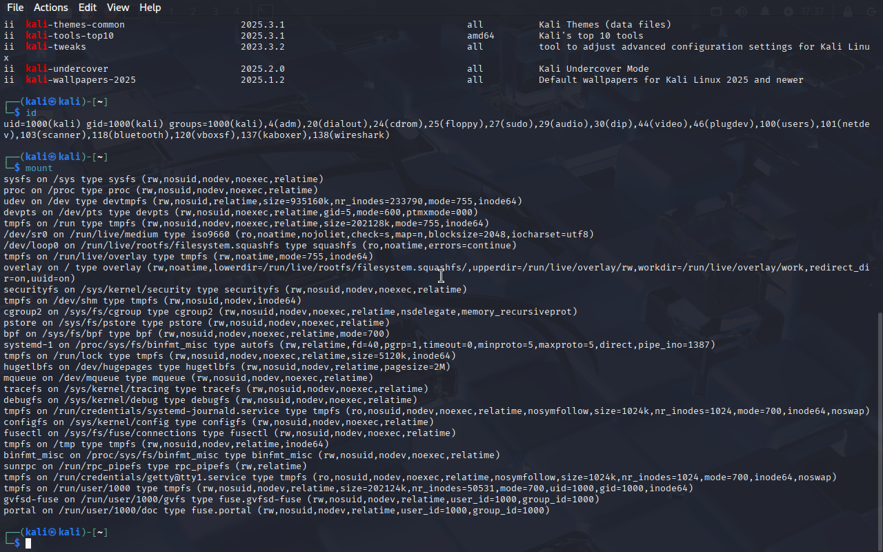Click the 'kali-undercover' package name
Screen dimensions: 883x552
click(67, 69)
